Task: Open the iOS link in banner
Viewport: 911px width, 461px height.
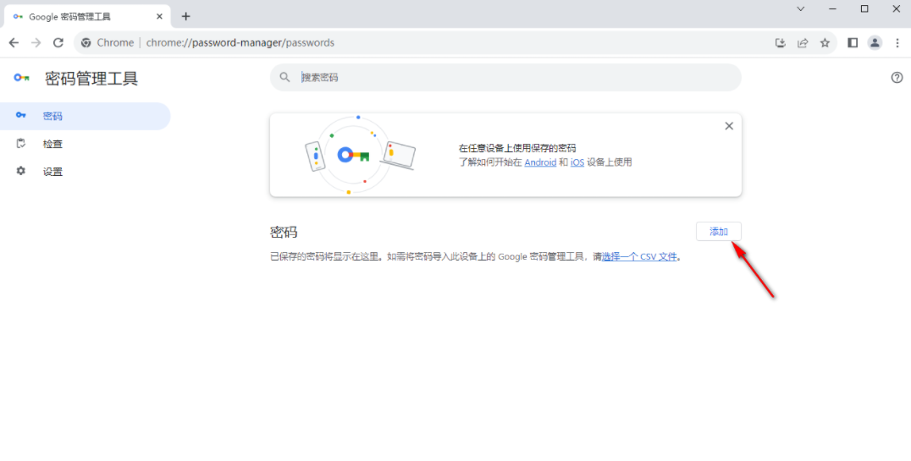Action: coord(577,162)
